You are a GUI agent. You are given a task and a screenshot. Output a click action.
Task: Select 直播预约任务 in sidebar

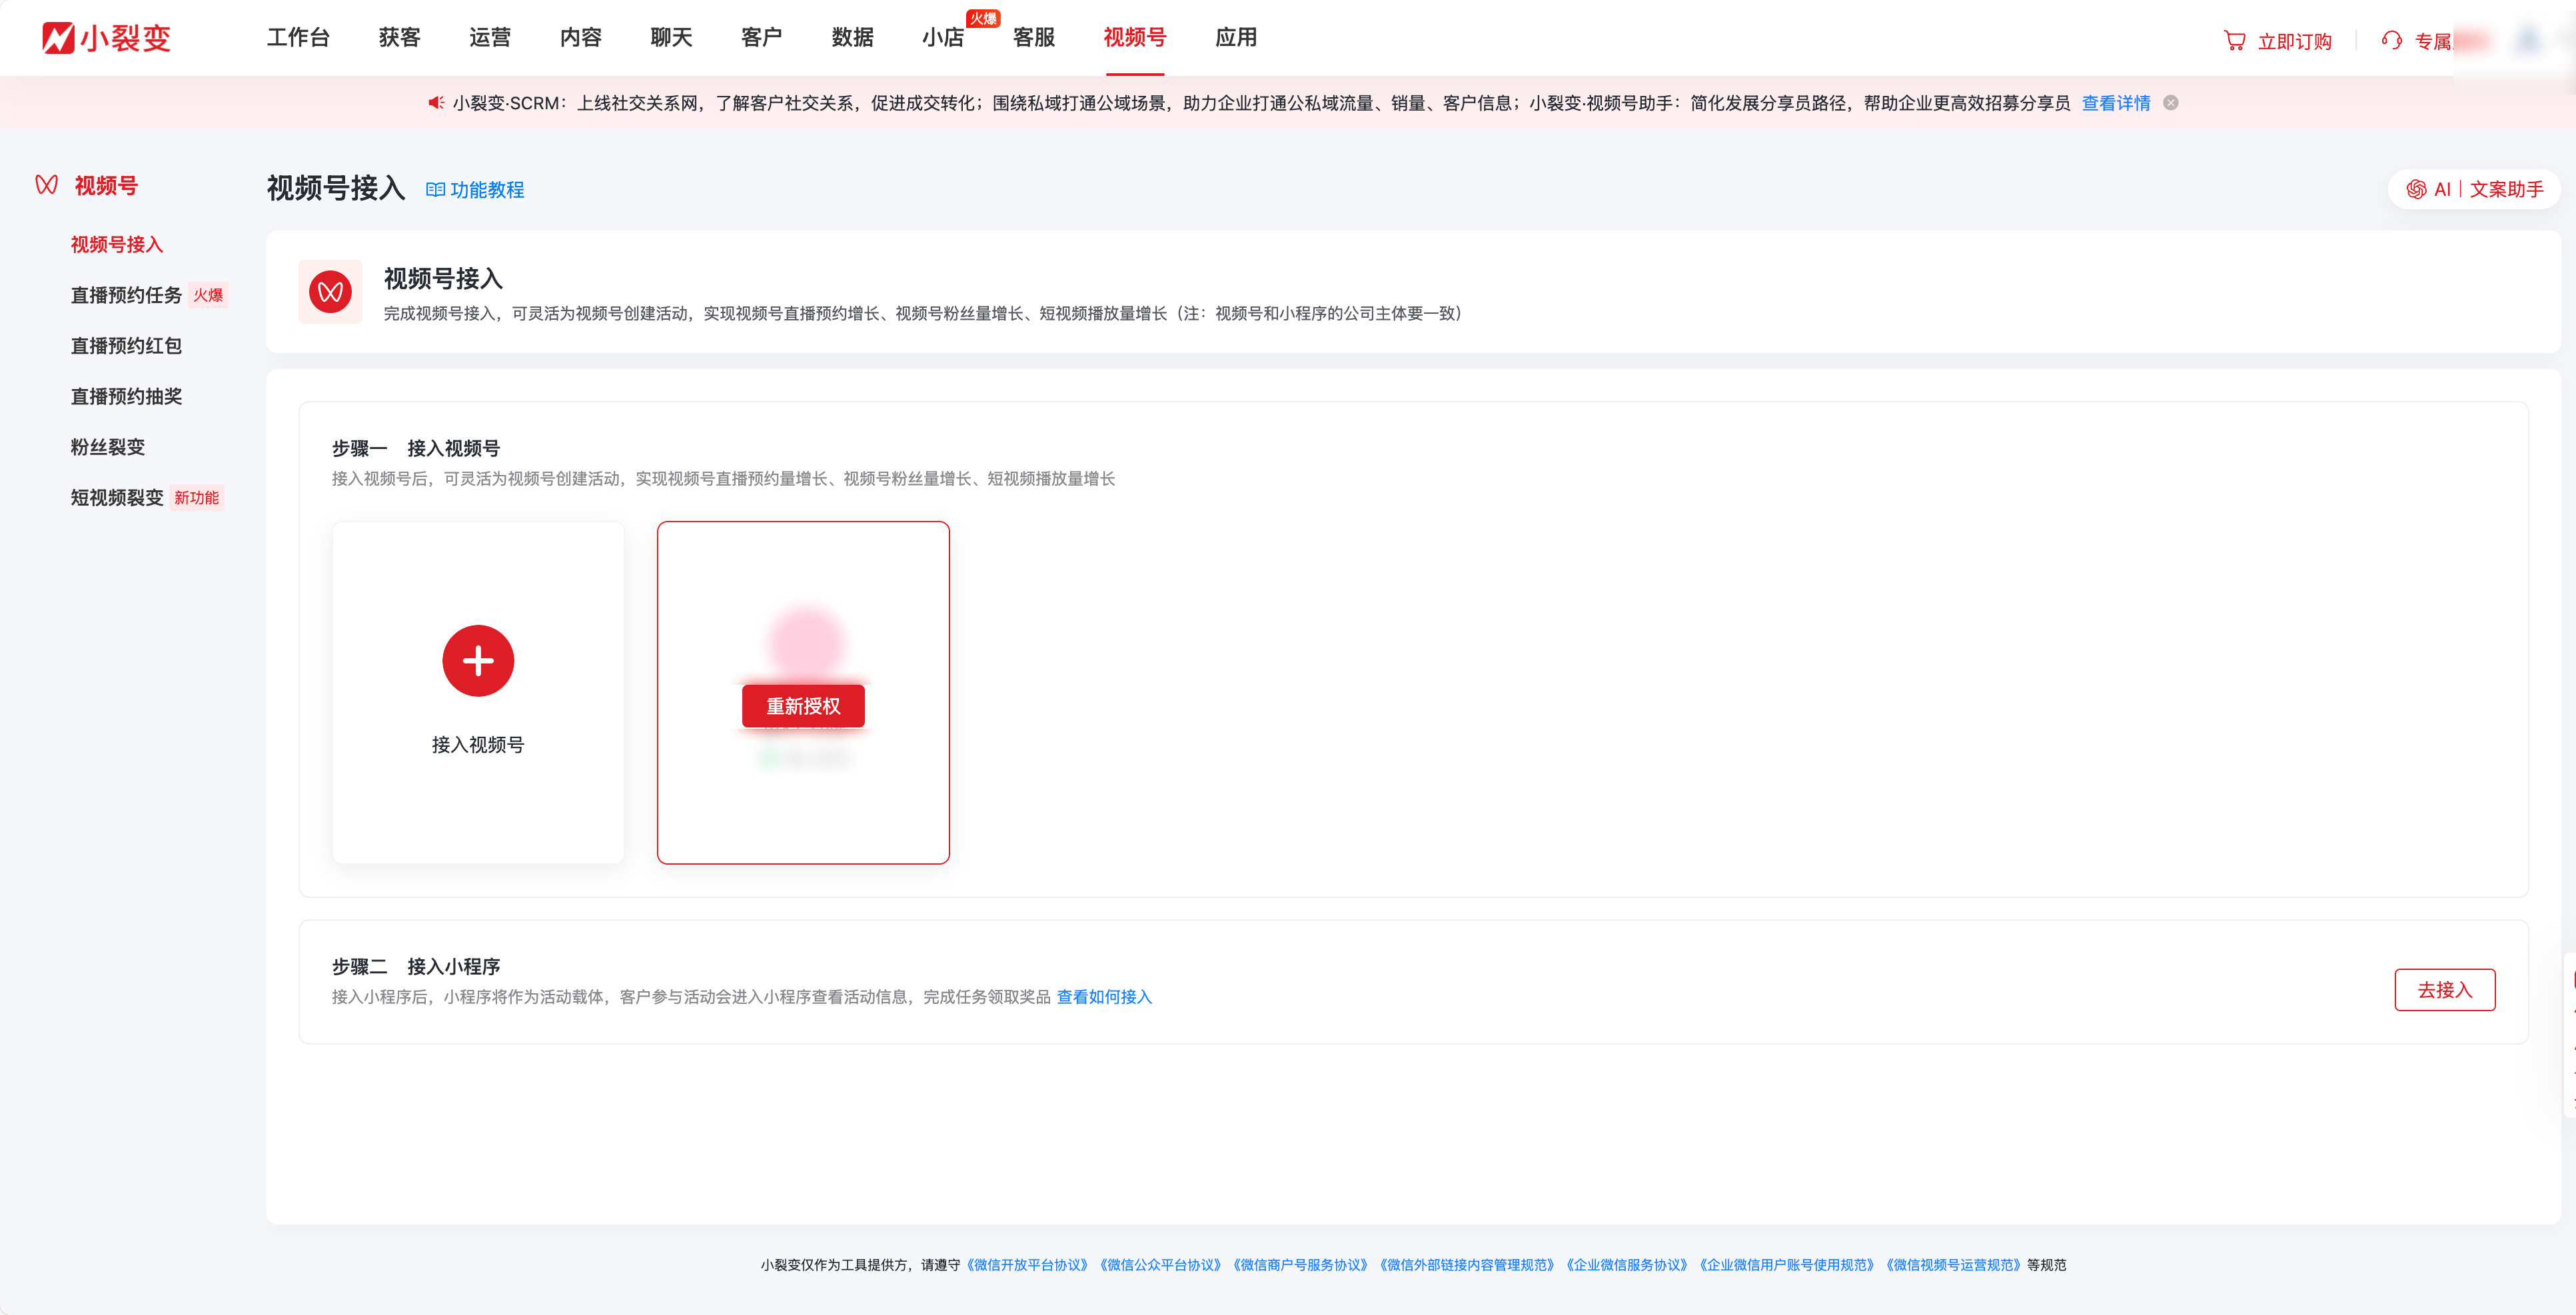tap(126, 295)
